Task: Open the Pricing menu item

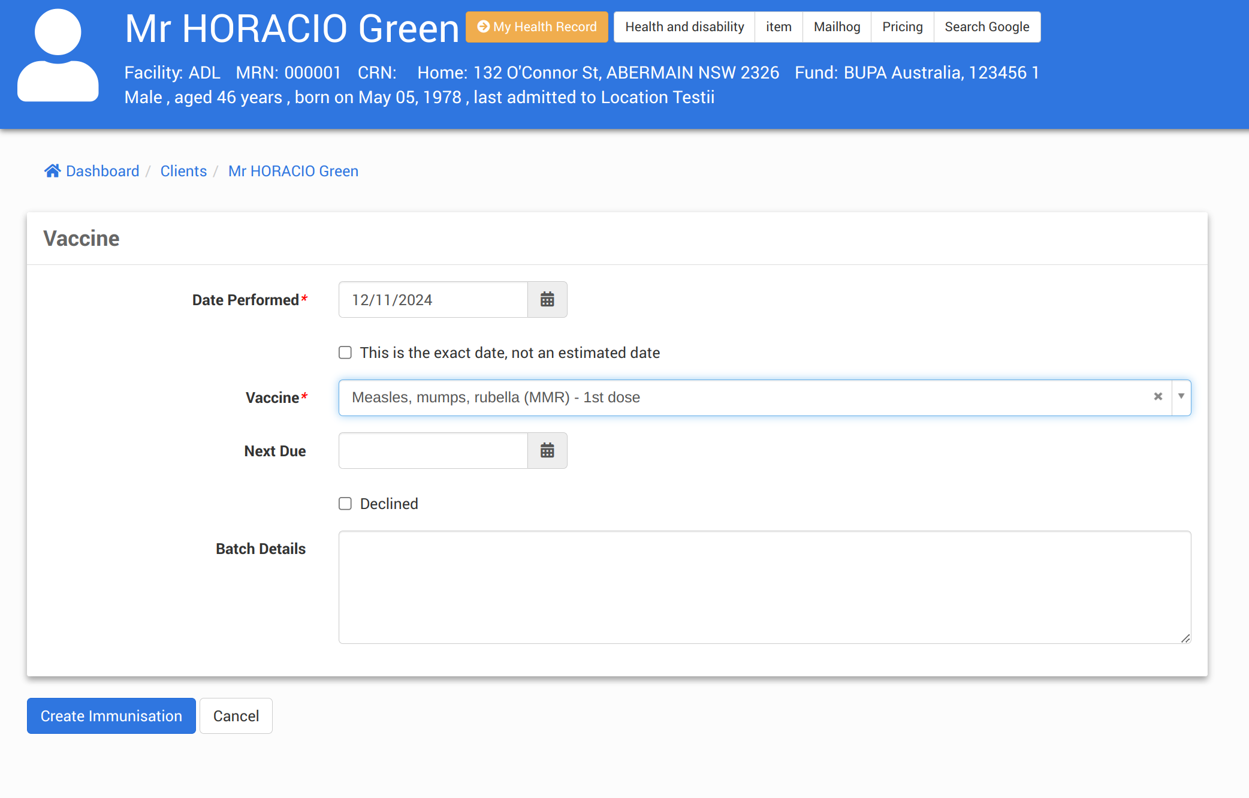Action: pyautogui.click(x=902, y=27)
